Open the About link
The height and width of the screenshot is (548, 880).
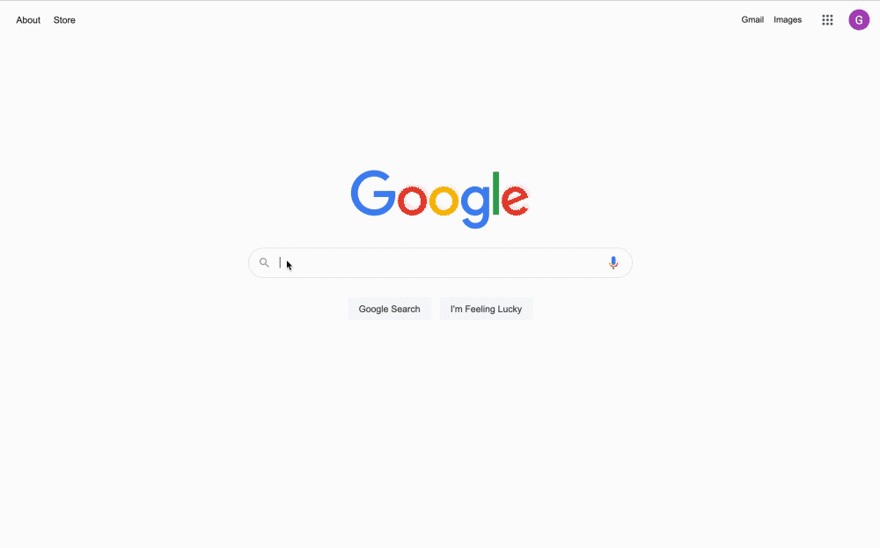click(x=28, y=20)
